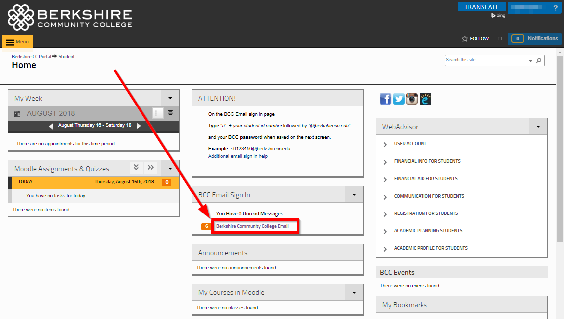Expand all Moodle assignments double chevron down

coord(136,167)
